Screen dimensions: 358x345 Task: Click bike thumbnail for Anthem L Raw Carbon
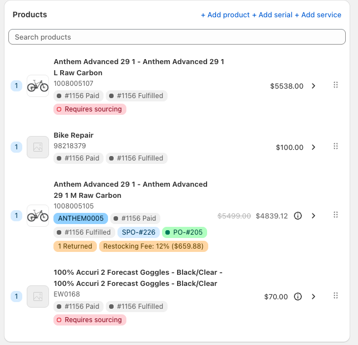tap(38, 86)
